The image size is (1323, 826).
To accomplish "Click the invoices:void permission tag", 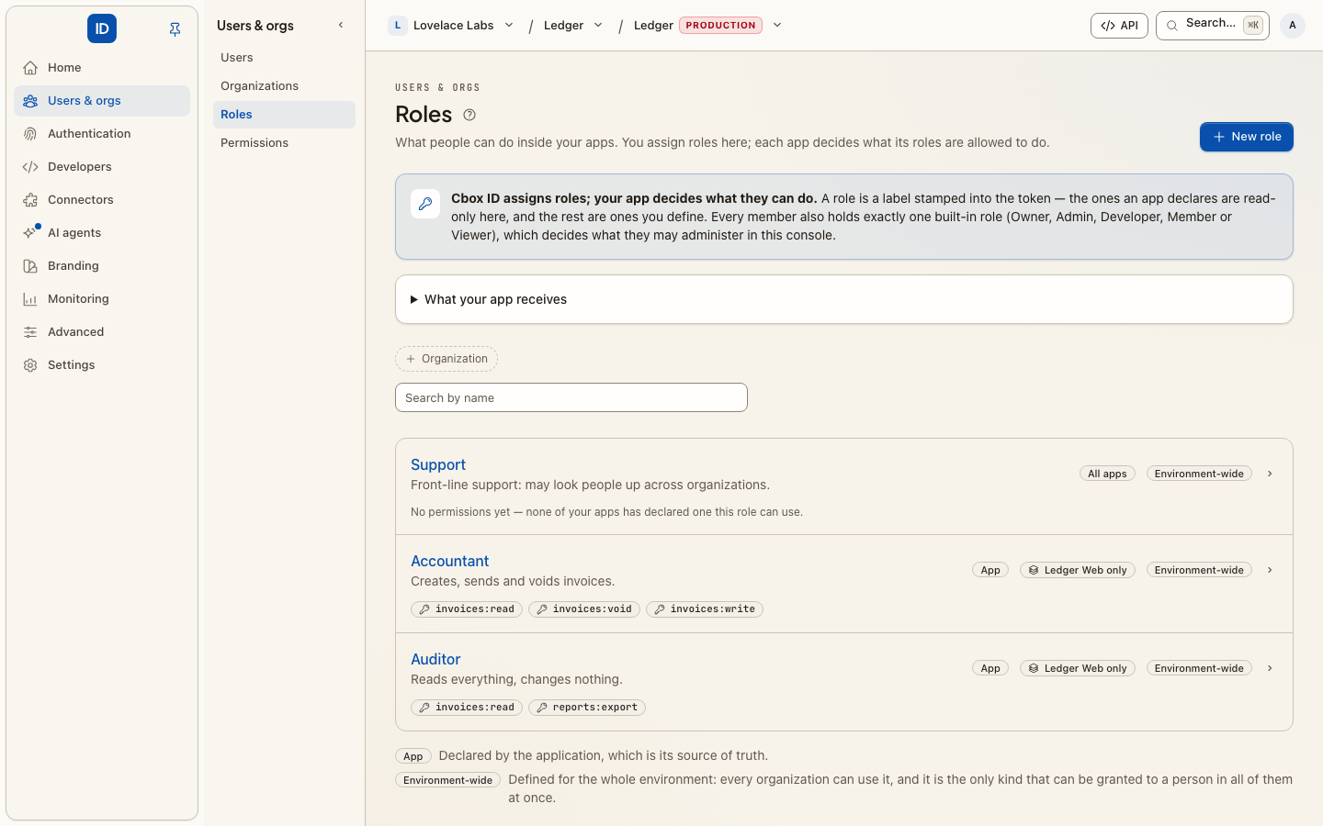I will [x=584, y=609].
